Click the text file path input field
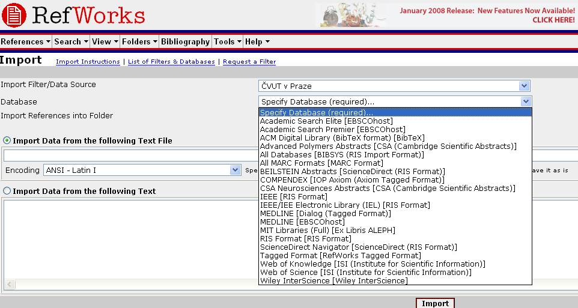The height and width of the screenshot is (308, 578). pos(131,156)
